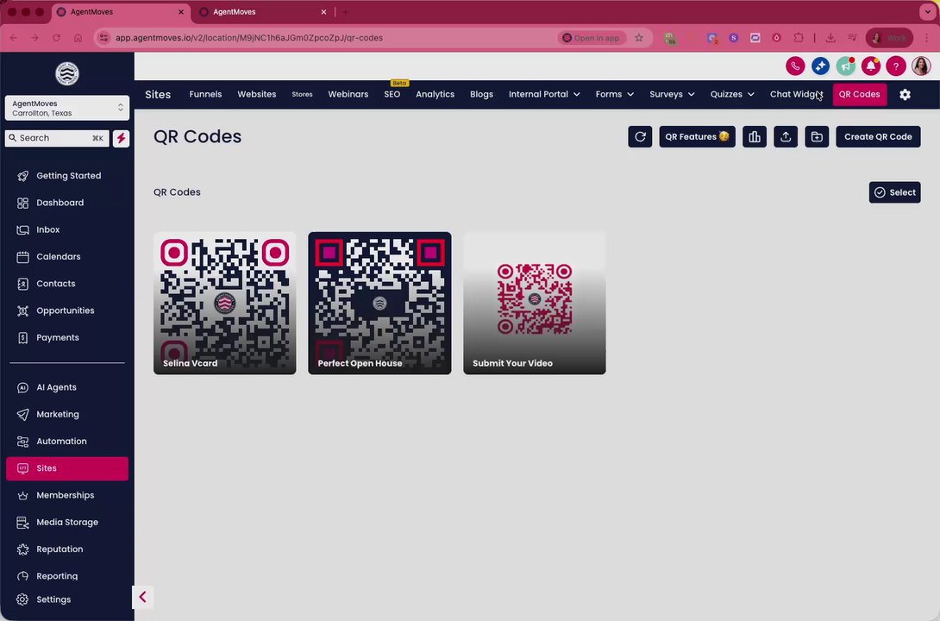Click the question mark help icon
This screenshot has width=940, height=621.
click(896, 66)
